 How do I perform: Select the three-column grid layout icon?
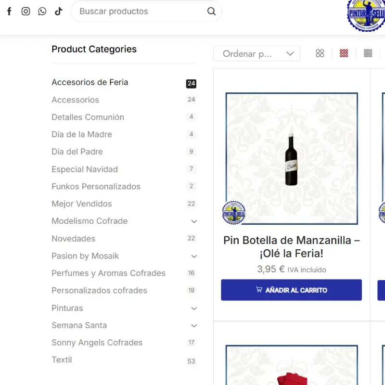(344, 53)
